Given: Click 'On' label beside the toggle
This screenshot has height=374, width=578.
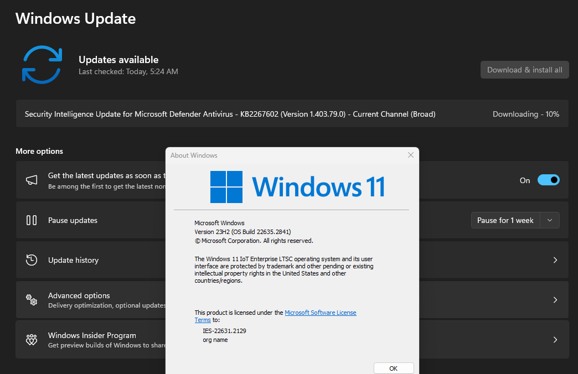Looking at the screenshot, I should pyautogui.click(x=525, y=180).
